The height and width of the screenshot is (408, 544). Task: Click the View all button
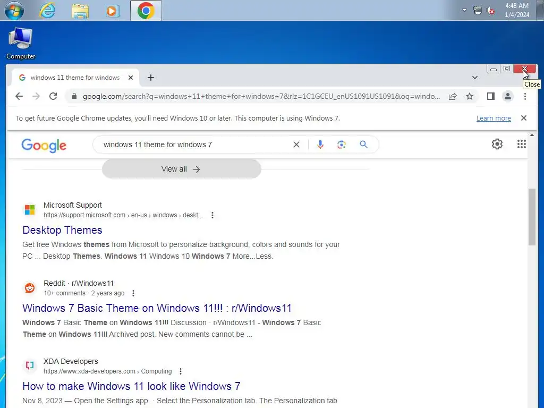pyautogui.click(x=182, y=169)
